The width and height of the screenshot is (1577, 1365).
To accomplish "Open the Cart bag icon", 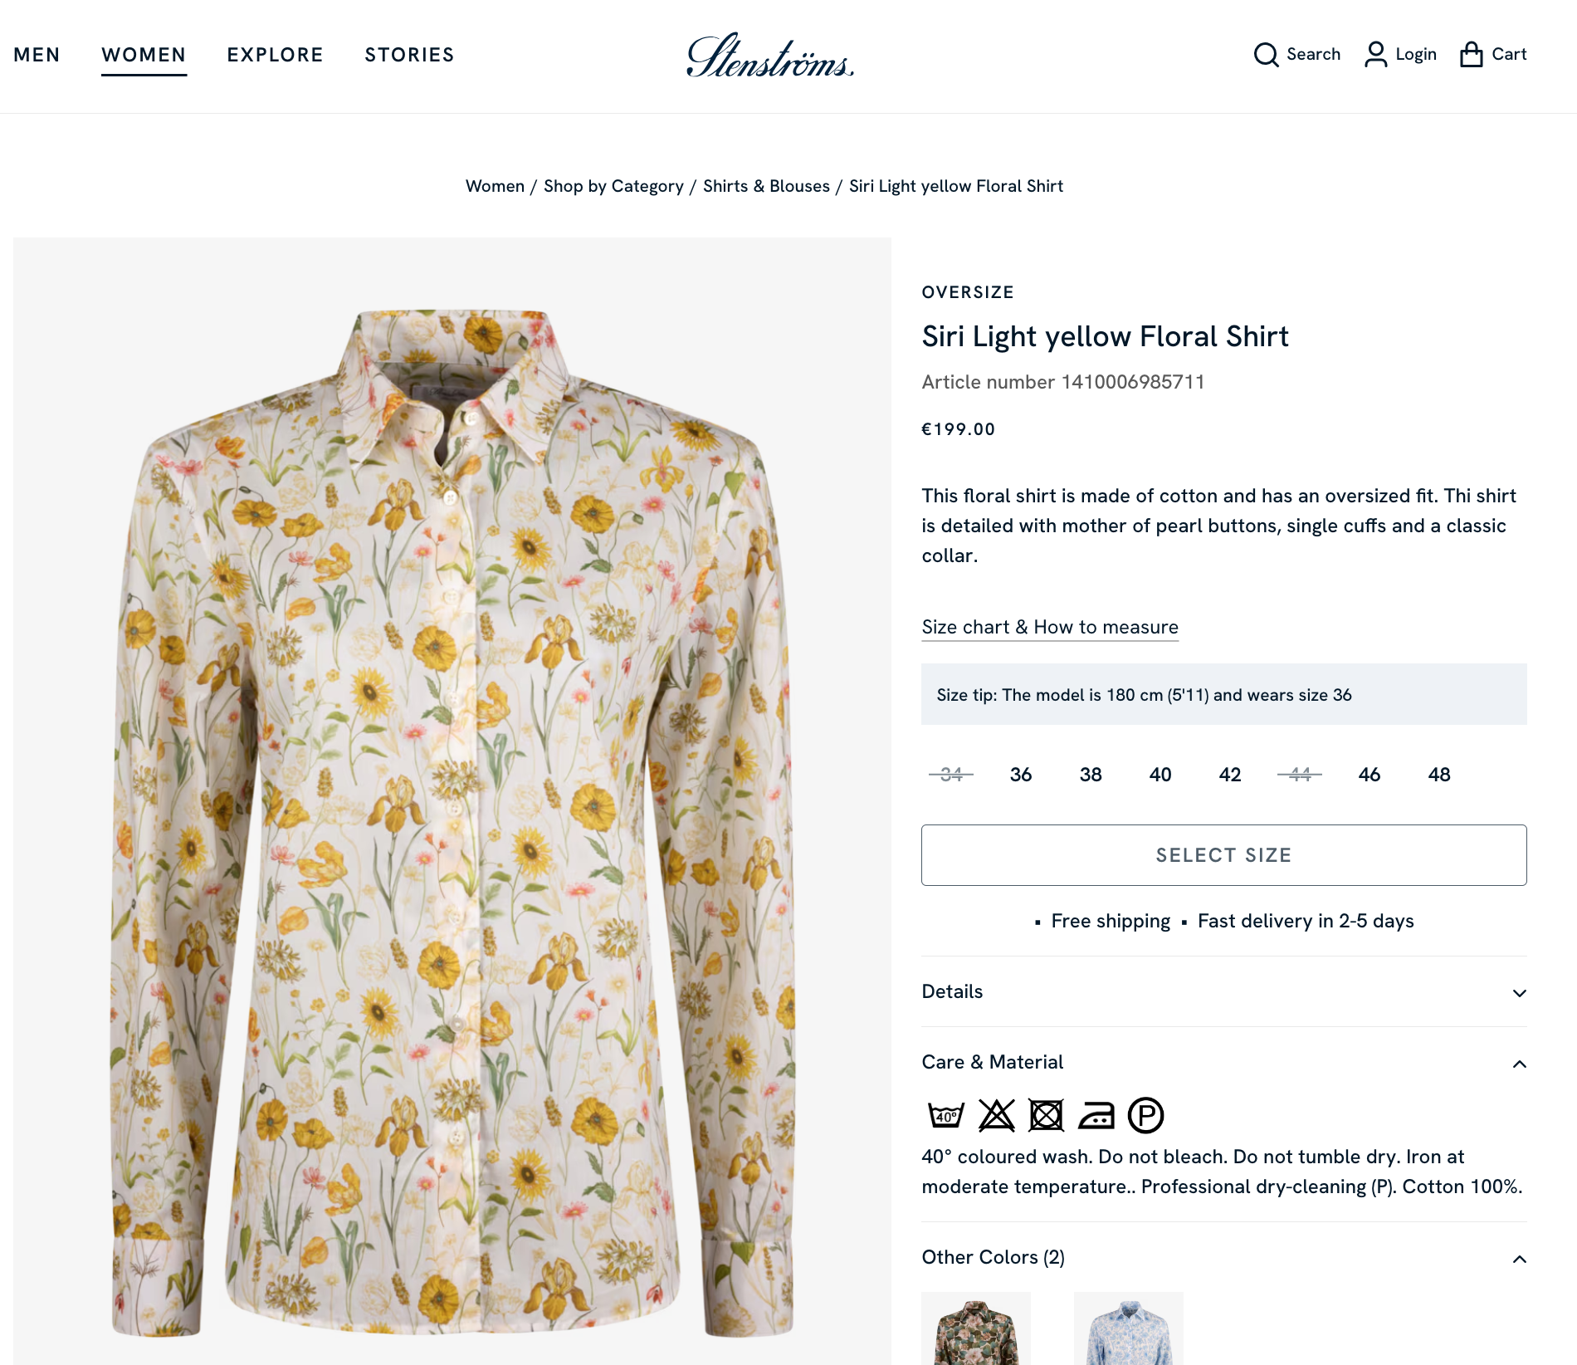I will (x=1471, y=55).
